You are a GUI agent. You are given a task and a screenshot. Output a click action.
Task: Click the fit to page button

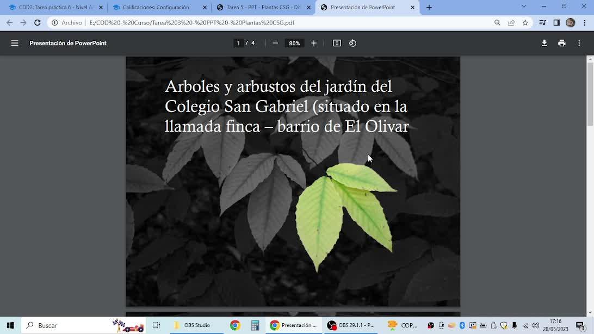(x=337, y=43)
